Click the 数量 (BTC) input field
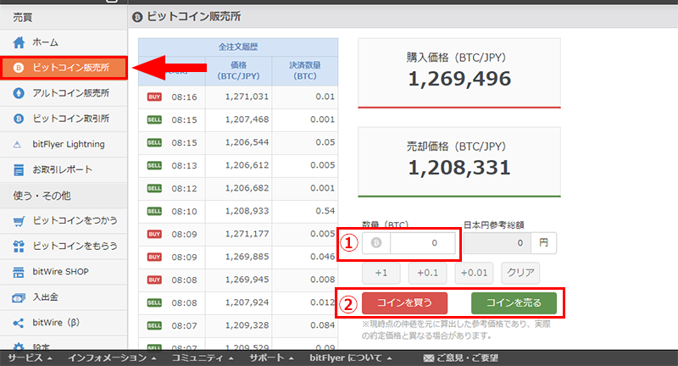 pyautogui.click(x=422, y=243)
